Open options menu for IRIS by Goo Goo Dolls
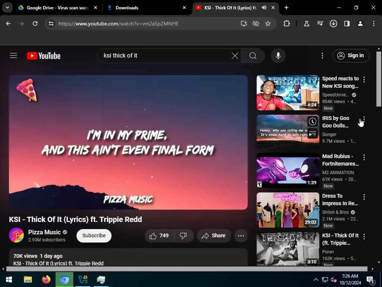This screenshot has width=382, height=287. point(364,118)
